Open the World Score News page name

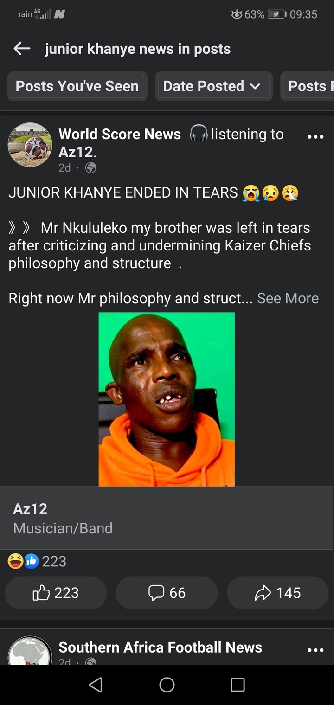[x=120, y=134]
